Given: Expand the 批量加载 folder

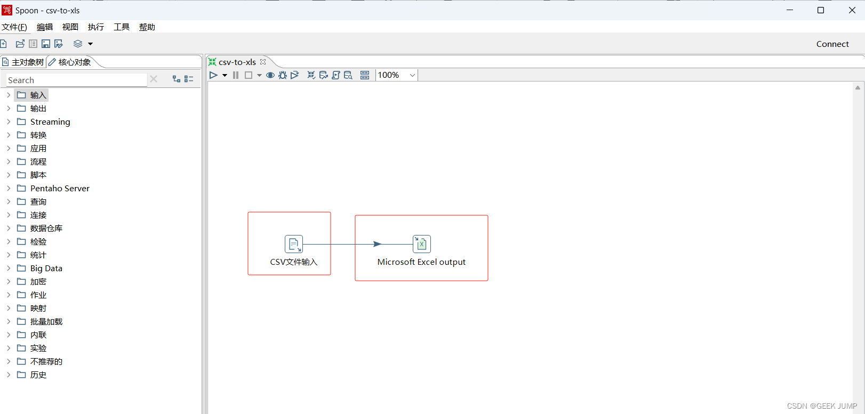Looking at the screenshot, I should [x=9, y=321].
